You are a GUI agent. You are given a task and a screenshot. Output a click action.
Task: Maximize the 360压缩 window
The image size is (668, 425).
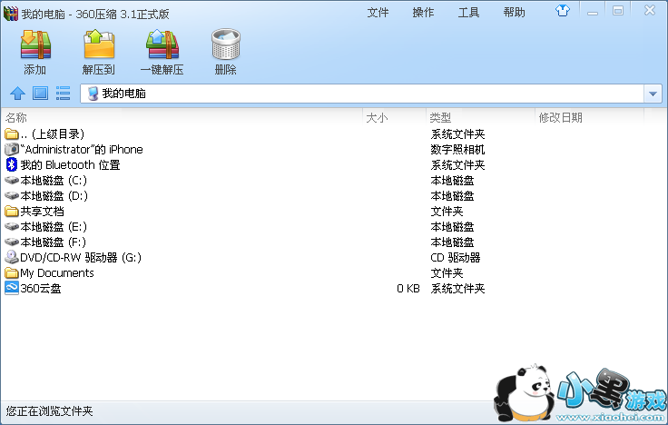(x=618, y=11)
